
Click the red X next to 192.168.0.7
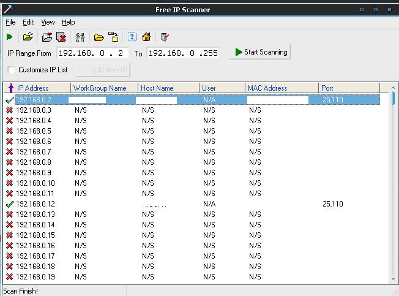[9, 152]
